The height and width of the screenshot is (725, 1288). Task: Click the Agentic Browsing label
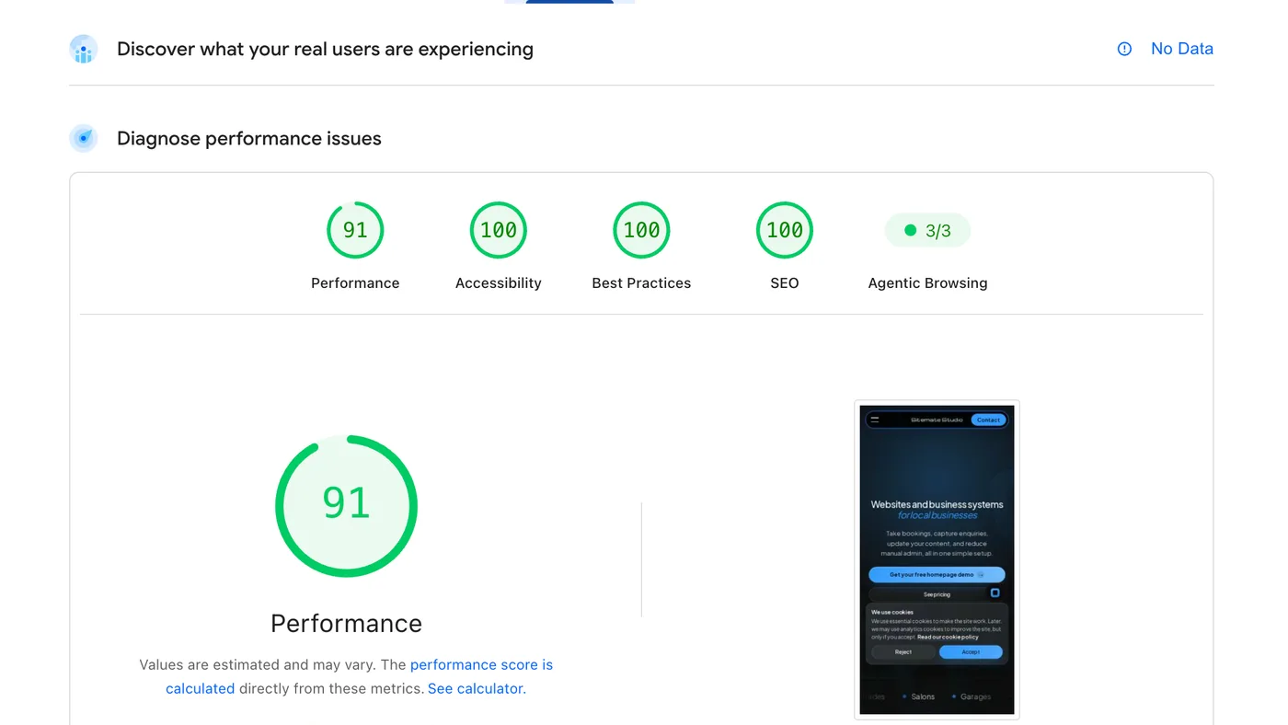927,283
